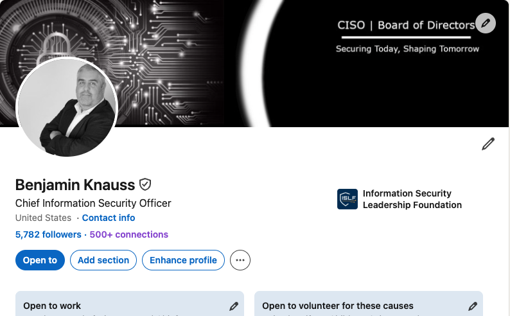Click the Enhance profile button
This screenshot has height=316, width=510.
[184, 260]
